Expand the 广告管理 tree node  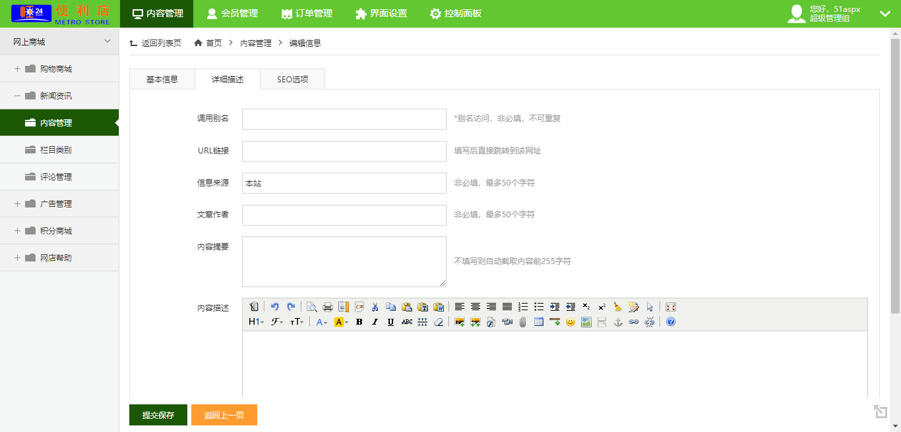(17, 203)
